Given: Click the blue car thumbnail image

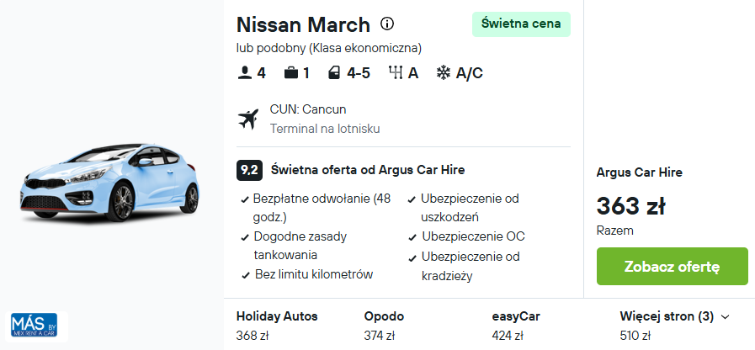Looking at the screenshot, I should (110, 182).
